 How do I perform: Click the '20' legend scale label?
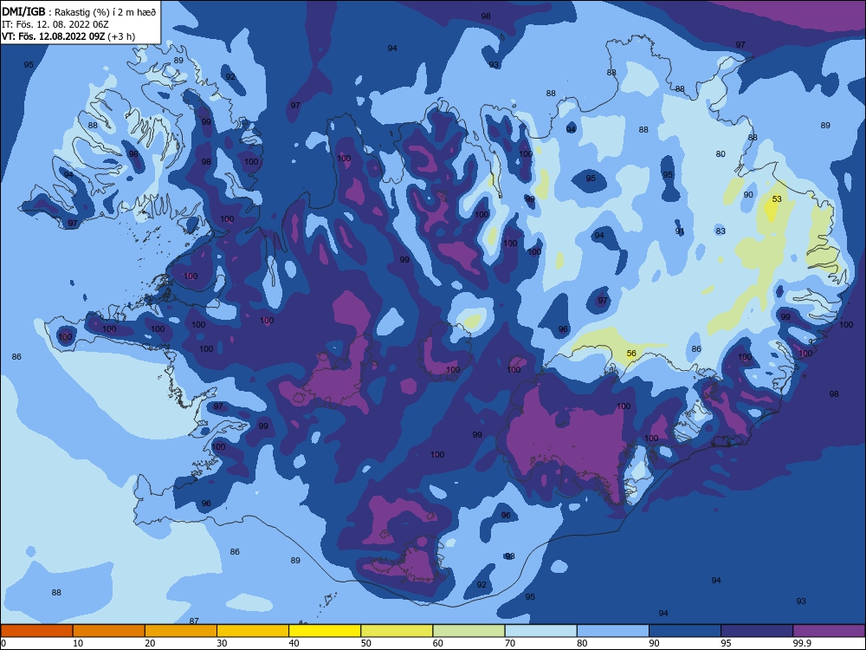(150, 643)
